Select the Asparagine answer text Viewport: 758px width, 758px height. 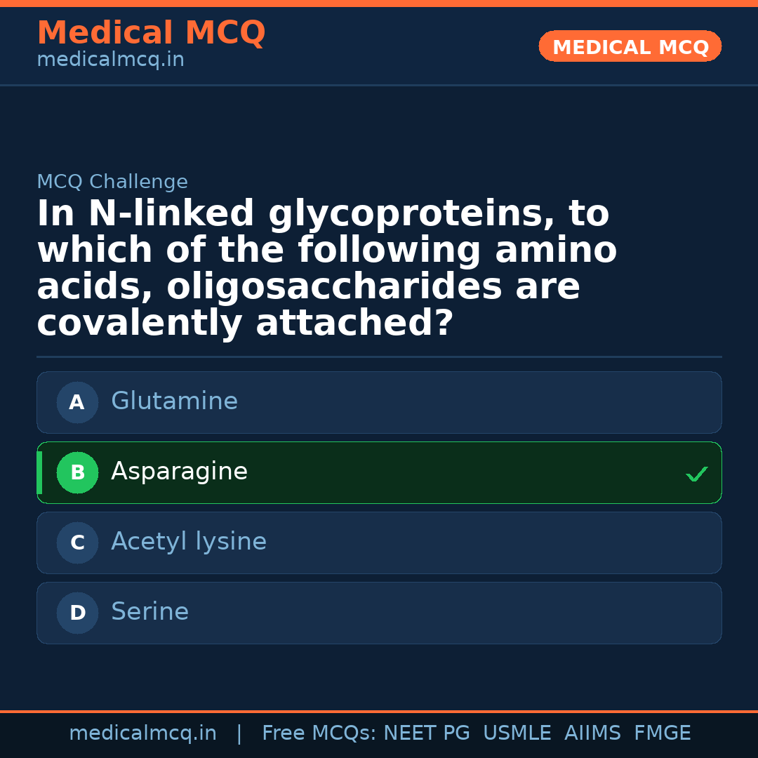point(179,472)
